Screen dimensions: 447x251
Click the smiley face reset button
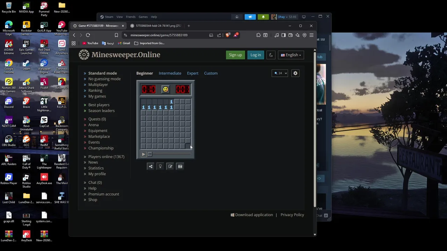point(165,90)
